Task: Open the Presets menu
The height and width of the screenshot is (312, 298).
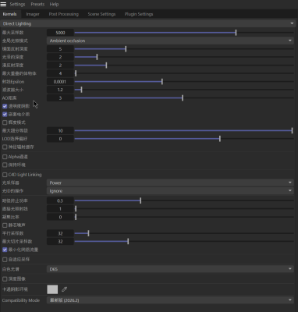Action: point(37,5)
